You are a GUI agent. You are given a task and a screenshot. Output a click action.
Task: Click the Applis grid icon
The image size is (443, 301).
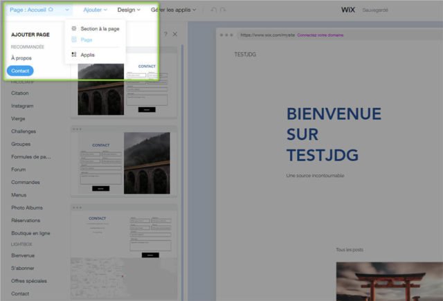[x=74, y=55]
